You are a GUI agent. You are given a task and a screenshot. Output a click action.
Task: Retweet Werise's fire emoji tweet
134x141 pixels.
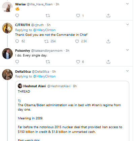(48, 16)
